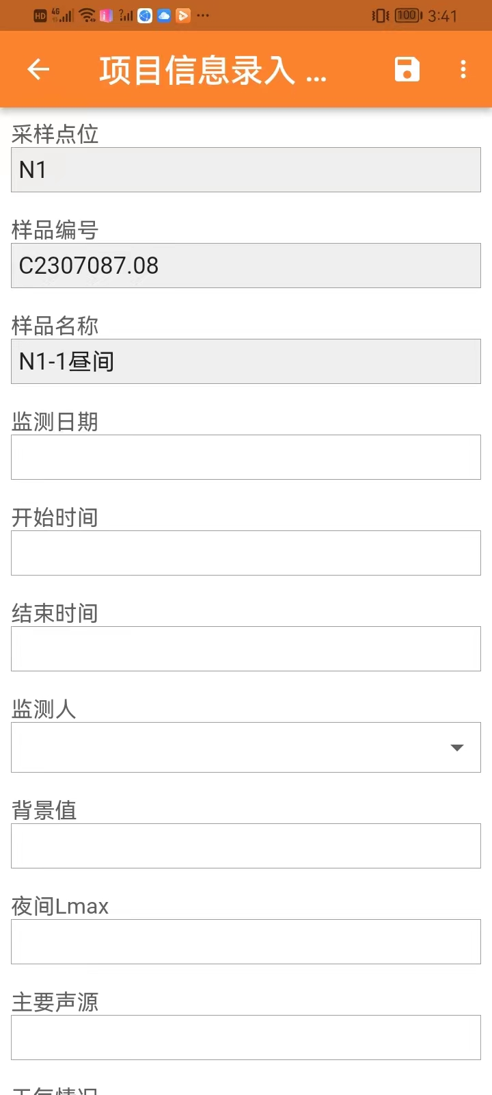The width and height of the screenshot is (492, 1095).
Task: Tap the vibrate mode status icon
Action: [380, 15]
